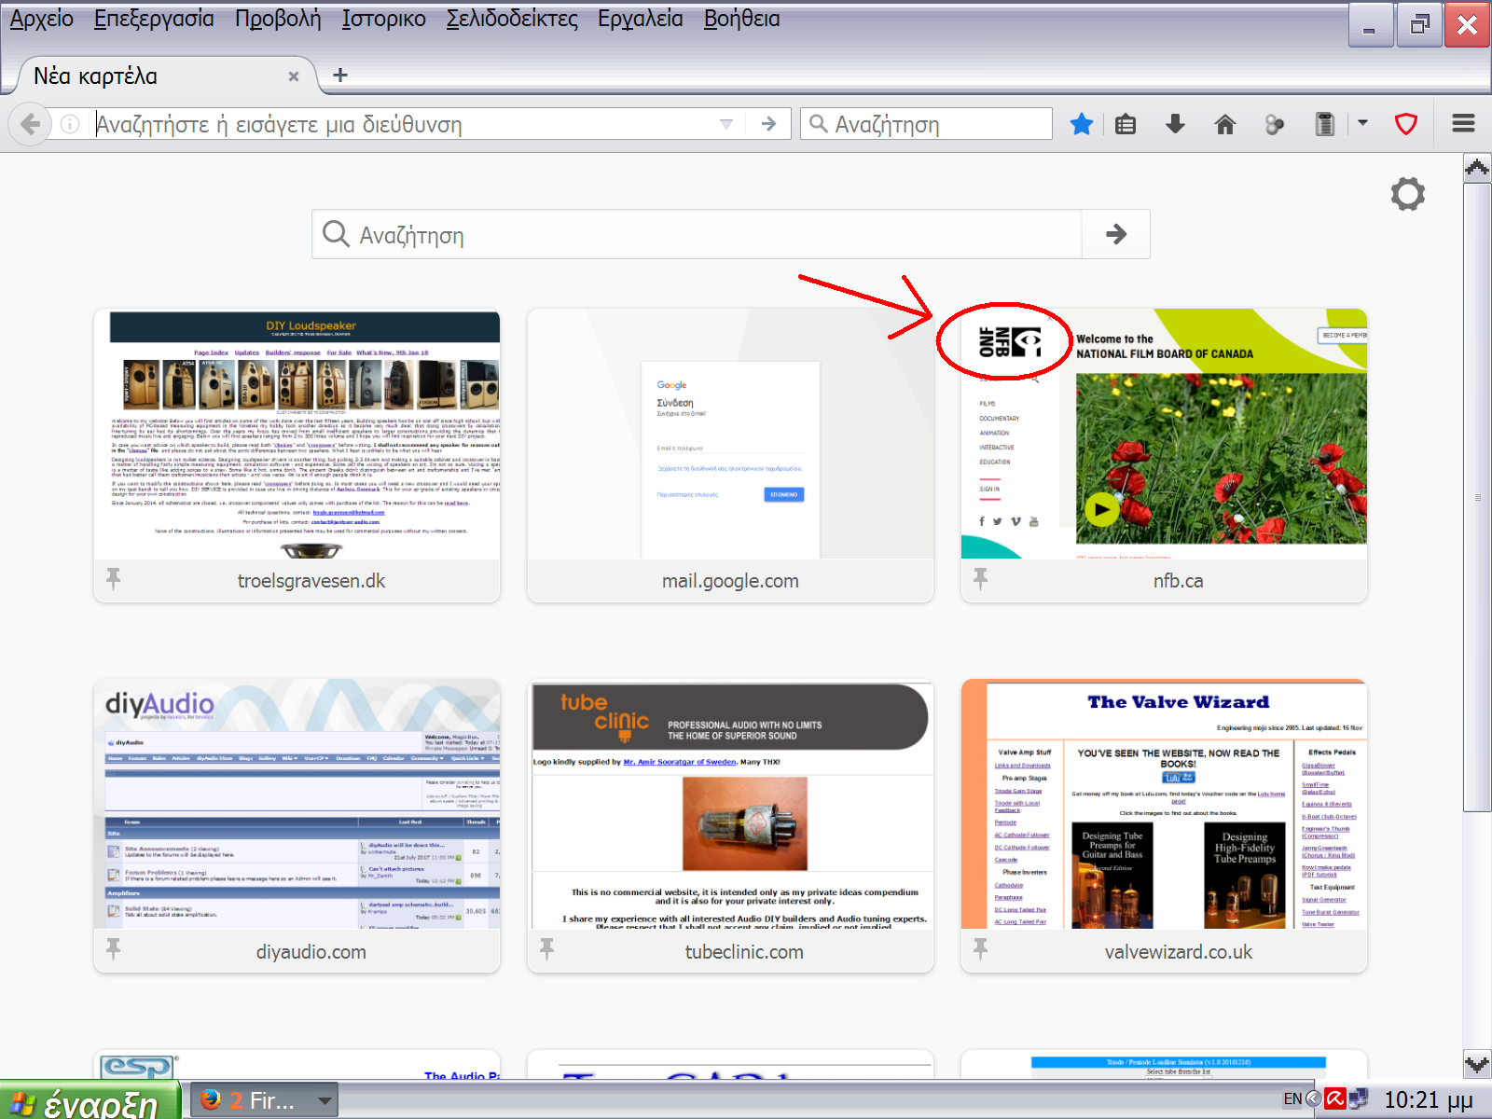Click the go arrow in address bar
1492x1119 pixels.
click(768, 124)
